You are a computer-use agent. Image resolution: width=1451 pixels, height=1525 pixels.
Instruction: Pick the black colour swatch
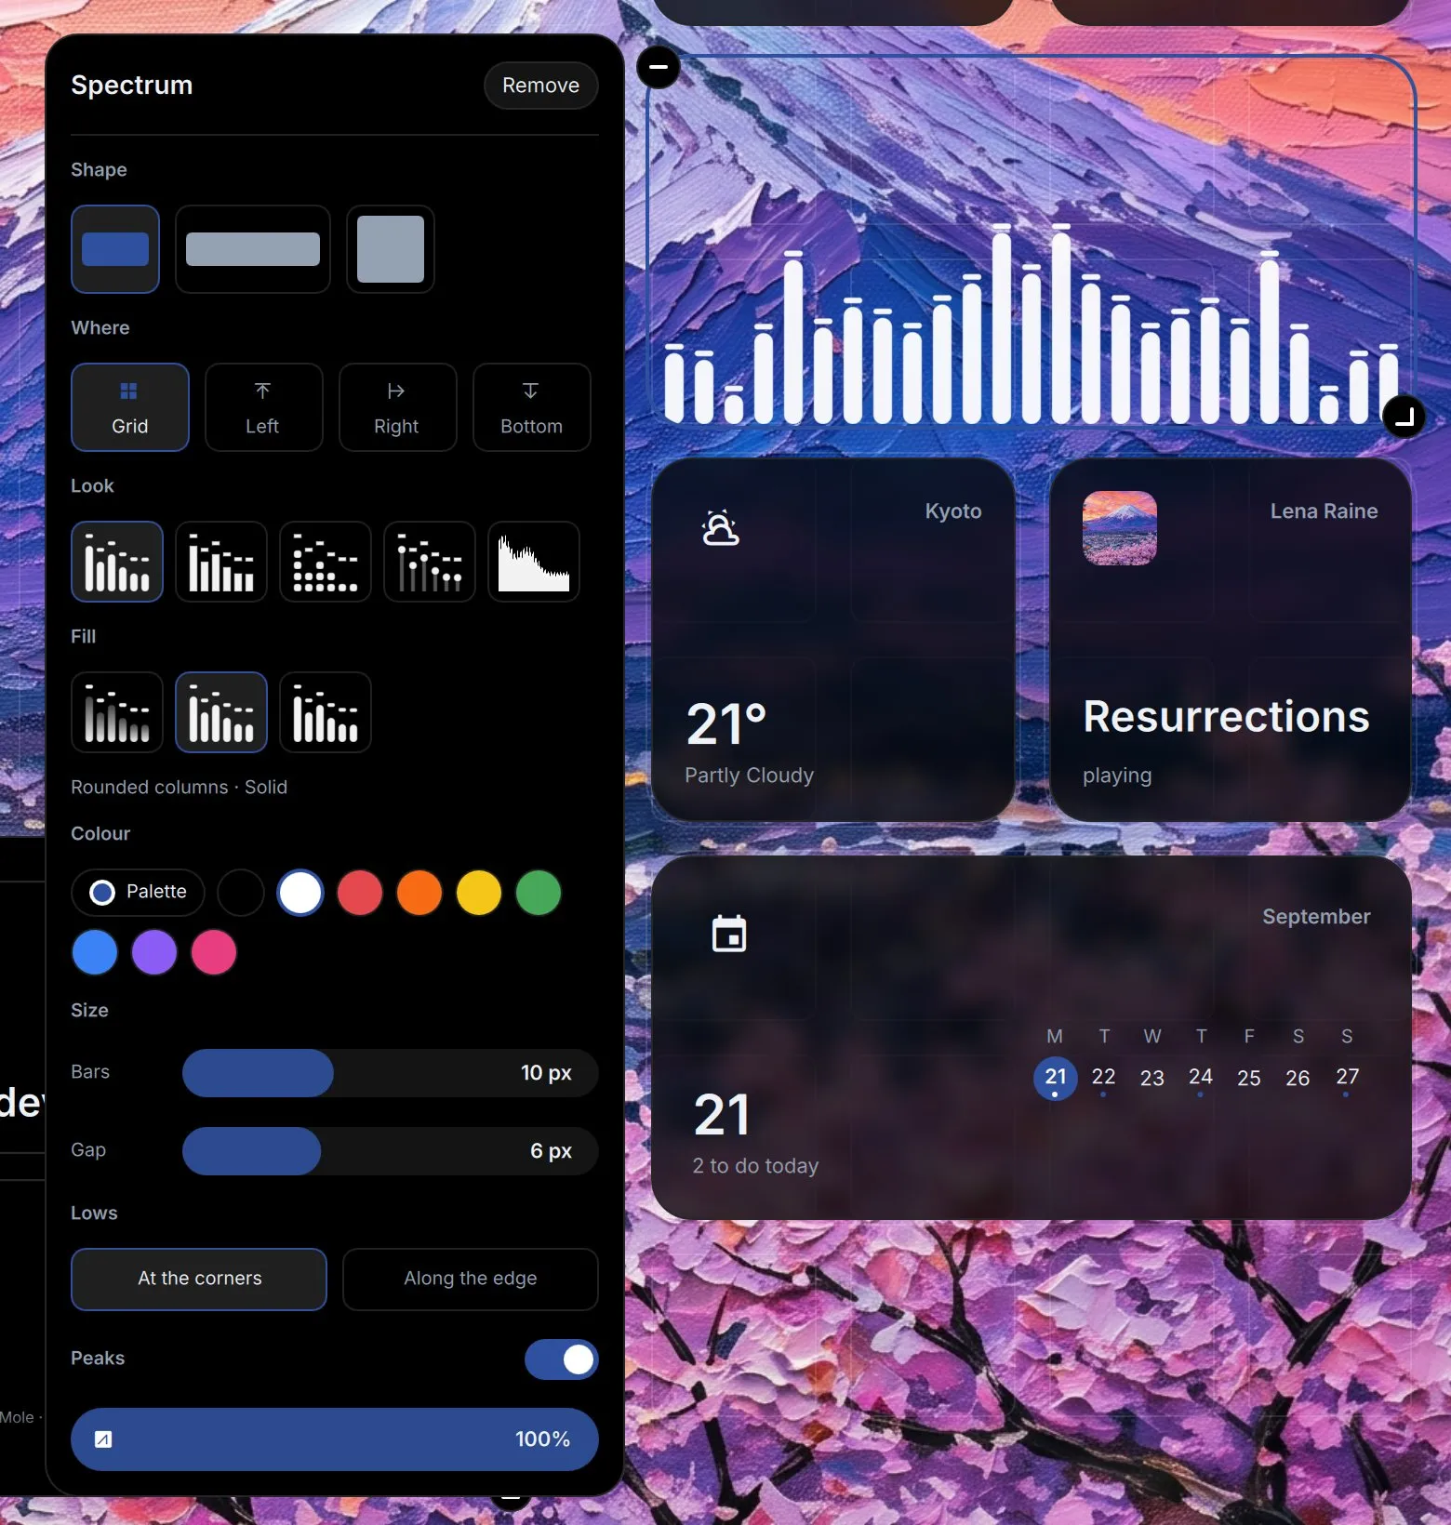click(x=241, y=893)
